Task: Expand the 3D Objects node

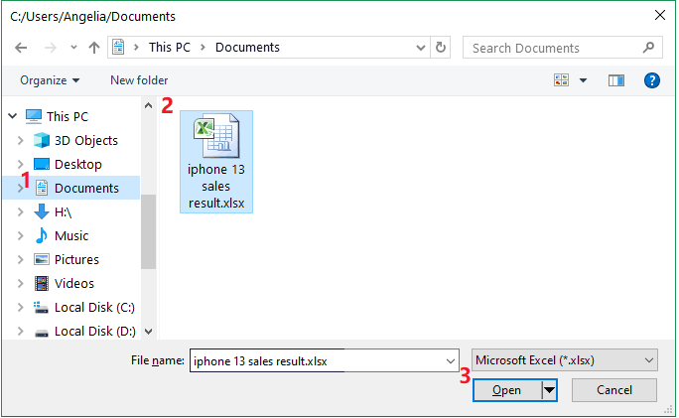Action: (21, 140)
